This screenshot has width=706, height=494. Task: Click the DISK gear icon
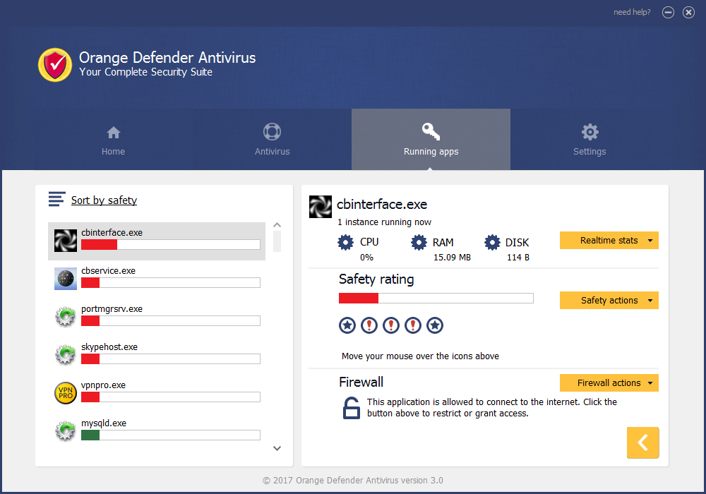492,243
